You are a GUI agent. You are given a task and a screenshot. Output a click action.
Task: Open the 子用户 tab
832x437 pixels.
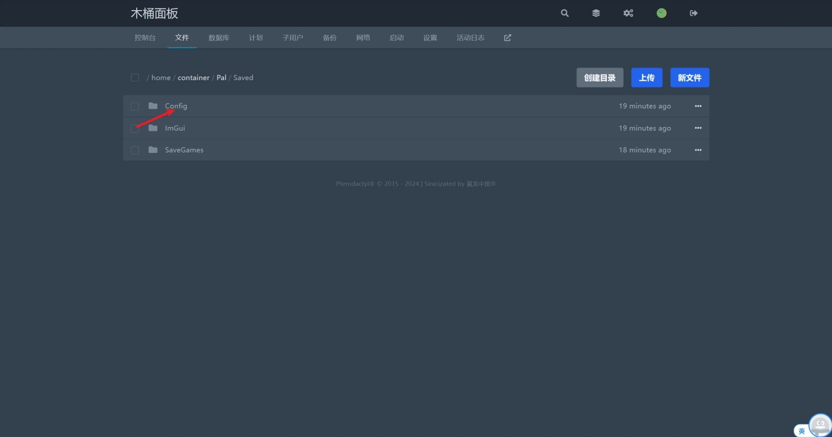click(x=293, y=37)
